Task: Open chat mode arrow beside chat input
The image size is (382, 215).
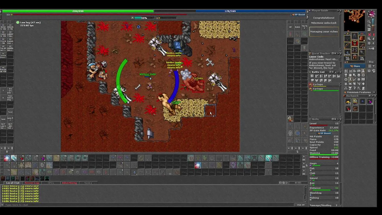Action: [x=2, y=205]
